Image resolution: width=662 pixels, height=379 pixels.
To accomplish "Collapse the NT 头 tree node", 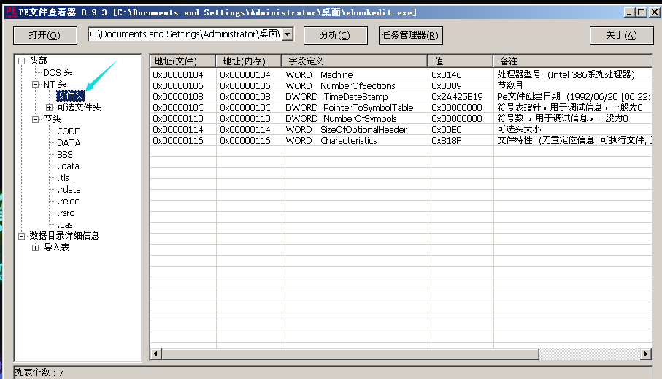I will [x=36, y=85].
